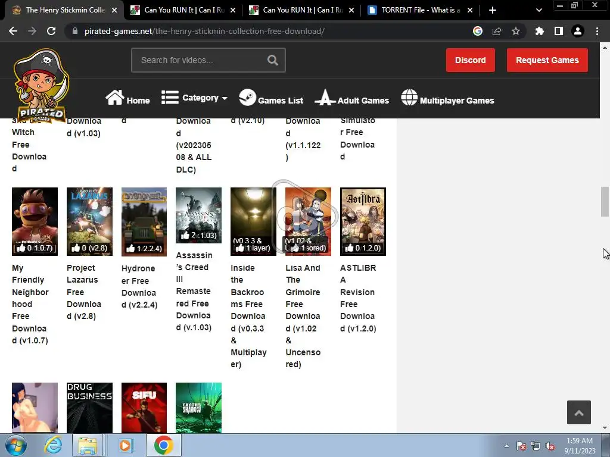Click the address bar URL
The height and width of the screenshot is (457, 610).
(x=204, y=31)
